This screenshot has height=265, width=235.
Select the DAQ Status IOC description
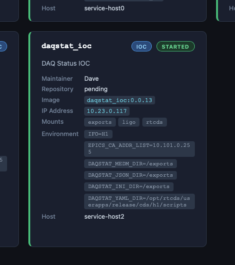66,63
